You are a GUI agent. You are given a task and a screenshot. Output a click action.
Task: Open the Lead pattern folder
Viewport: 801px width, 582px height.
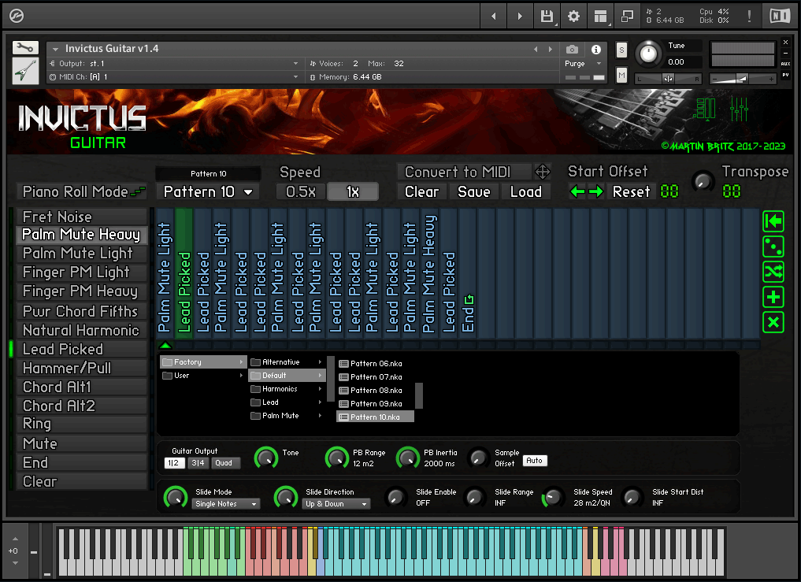(287, 402)
